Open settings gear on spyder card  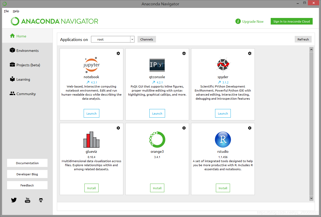[250, 53]
